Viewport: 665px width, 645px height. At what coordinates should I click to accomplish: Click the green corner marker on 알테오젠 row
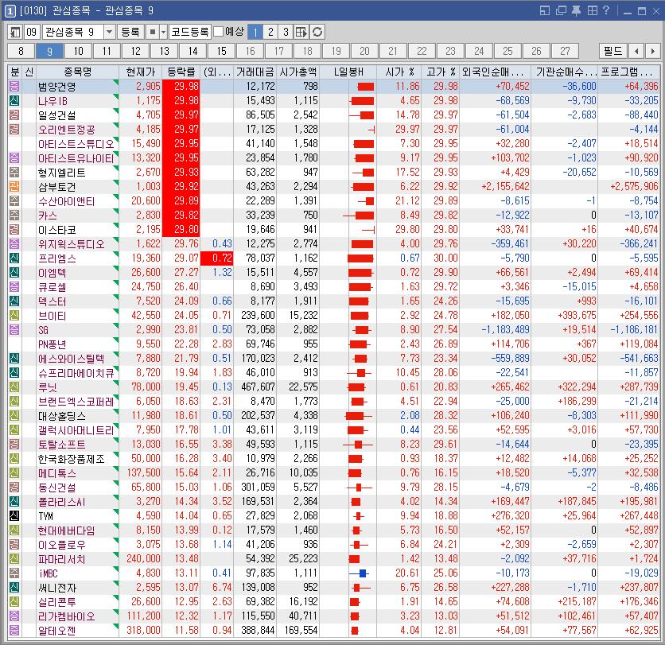click(116, 627)
